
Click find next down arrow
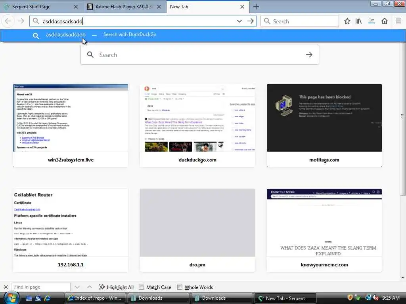coord(77,287)
